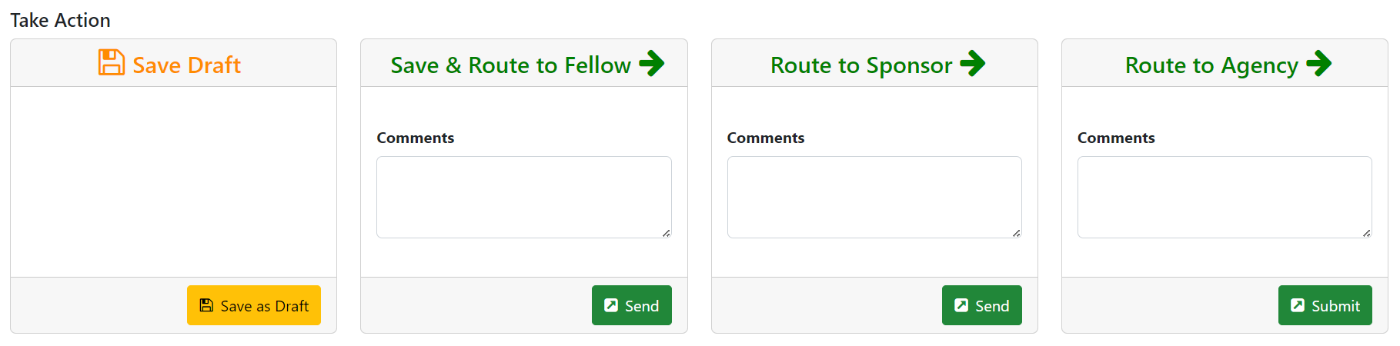The image size is (1400, 346).
Task: Click the Take Action section heading
Action: (x=60, y=20)
